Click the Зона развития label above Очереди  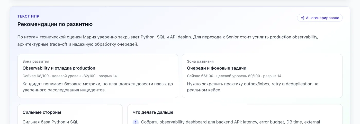(x=200, y=61)
